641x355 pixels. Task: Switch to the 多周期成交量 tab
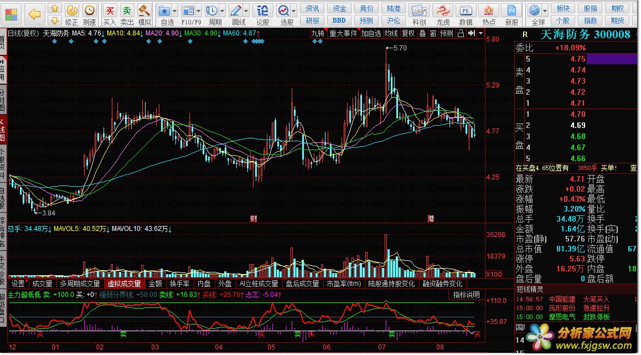pos(80,284)
